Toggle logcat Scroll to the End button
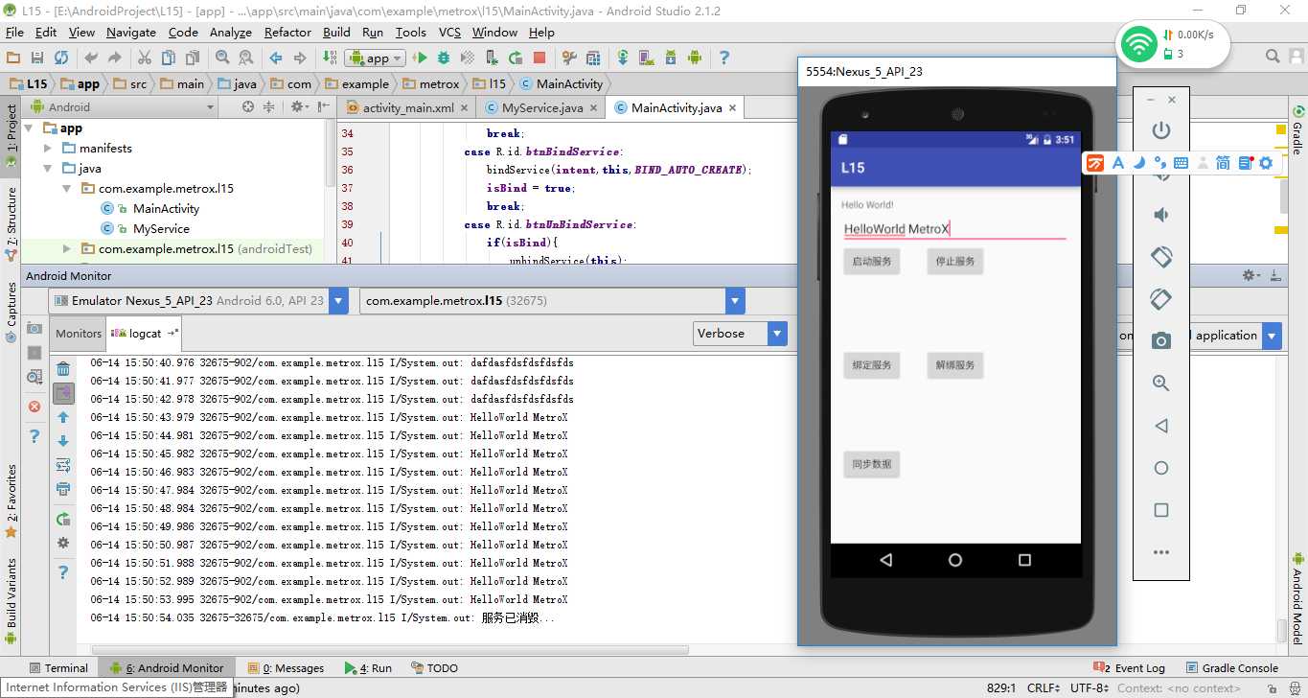The width and height of the screenshot is (1308, 698). 63,393
